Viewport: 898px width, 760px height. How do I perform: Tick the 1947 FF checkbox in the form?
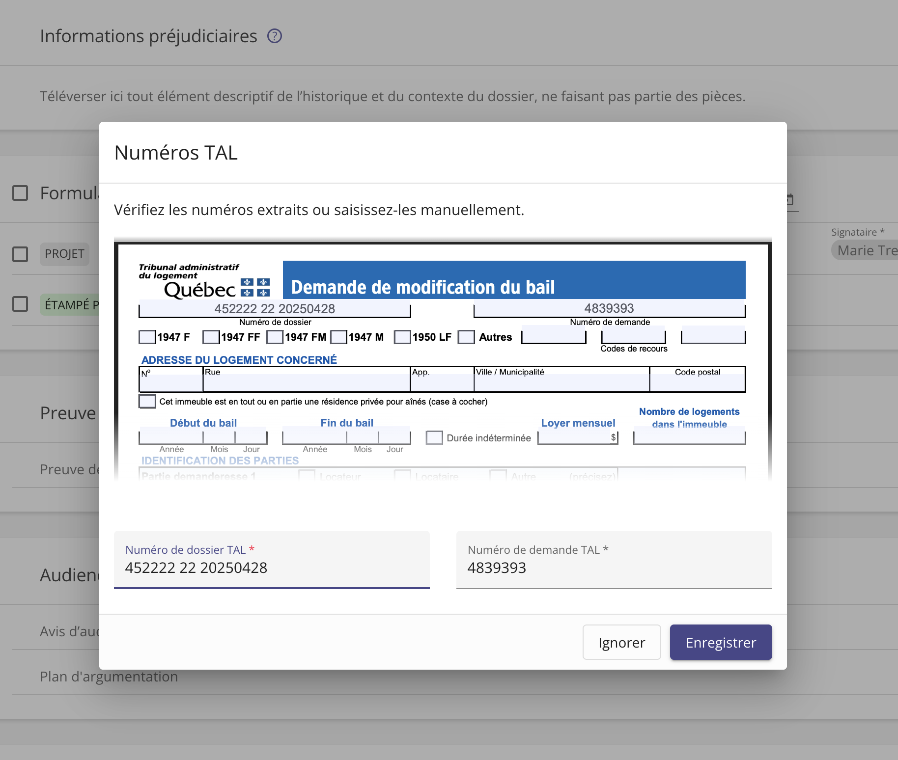pyautogui.click(x=211, y=337)
